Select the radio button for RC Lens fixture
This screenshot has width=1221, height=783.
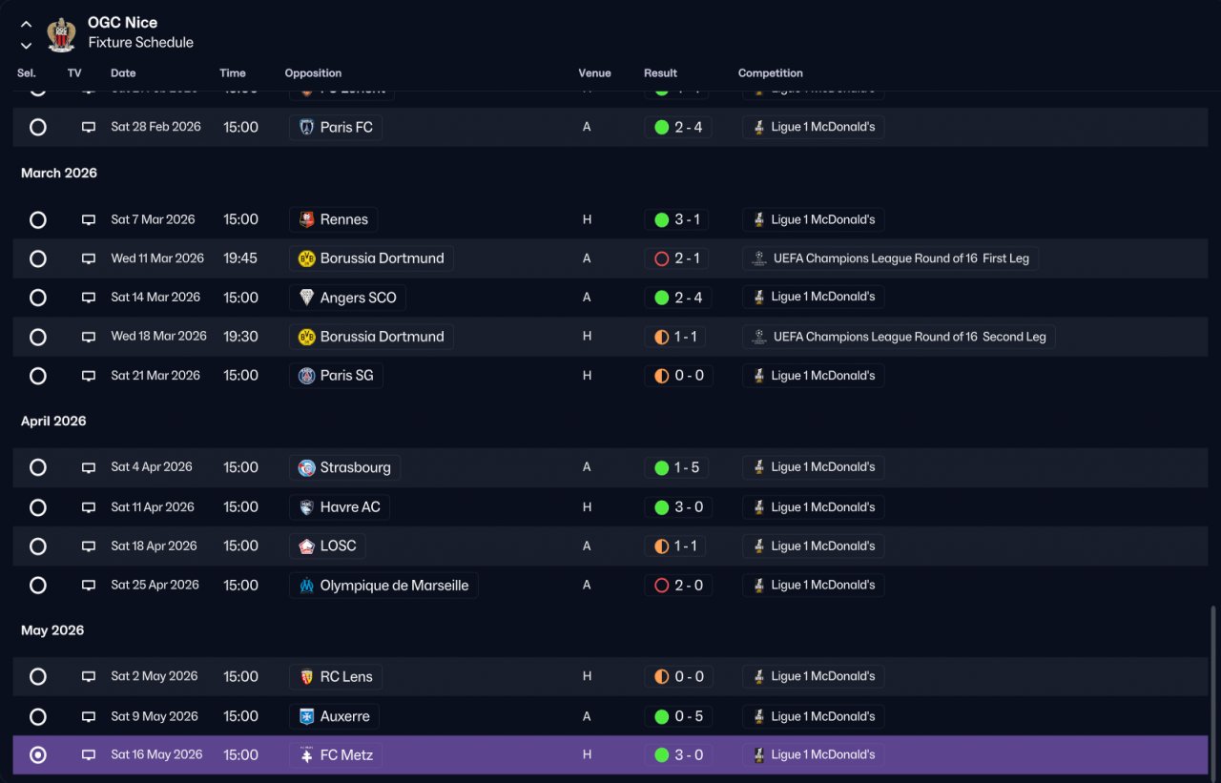38,676
